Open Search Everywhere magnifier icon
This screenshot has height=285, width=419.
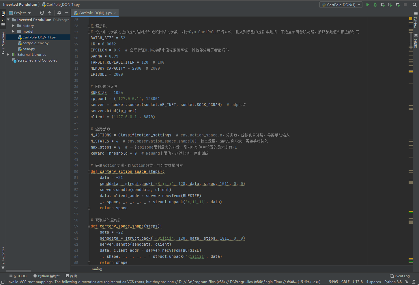coord(415,5)
